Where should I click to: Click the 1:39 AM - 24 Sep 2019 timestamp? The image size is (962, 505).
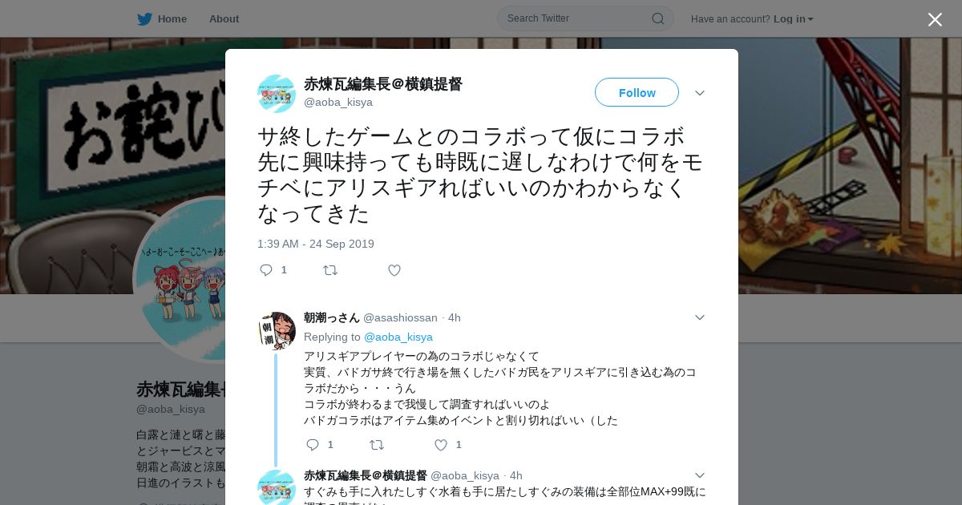click(316, 244)
